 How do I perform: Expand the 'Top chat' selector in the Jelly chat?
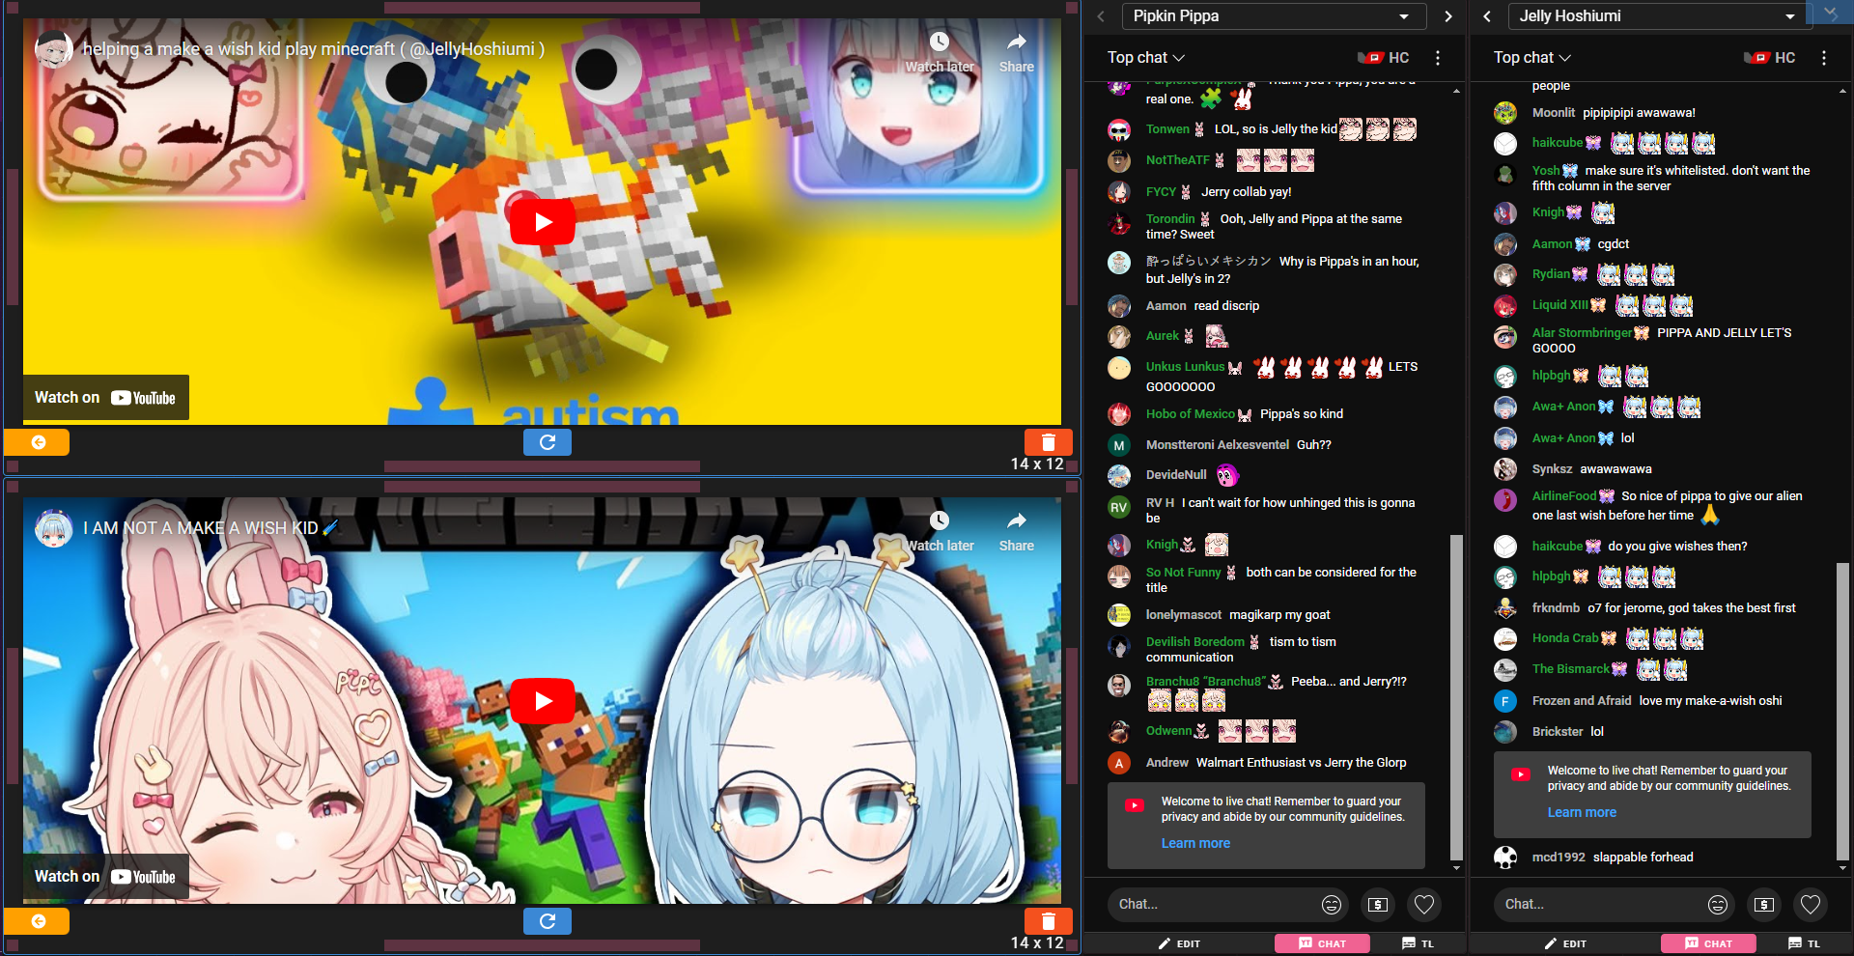[1532, 58]
